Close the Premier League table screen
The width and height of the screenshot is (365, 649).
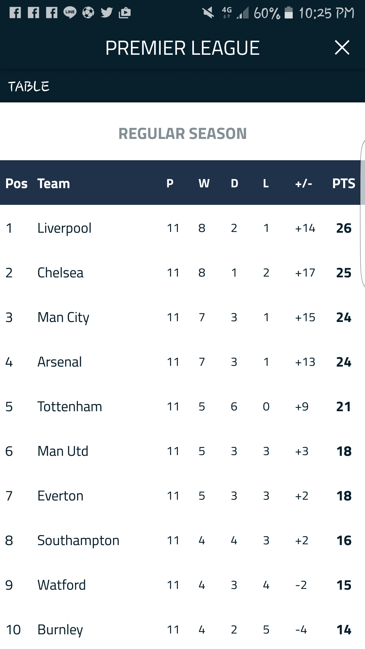coord(342,48)
